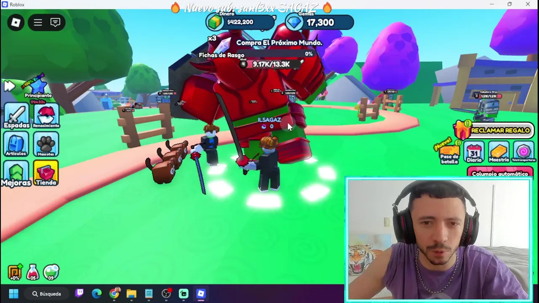Click the Gemas diamond icon
Viewport: 539px width, 303px height.
(x=294, y=22)
